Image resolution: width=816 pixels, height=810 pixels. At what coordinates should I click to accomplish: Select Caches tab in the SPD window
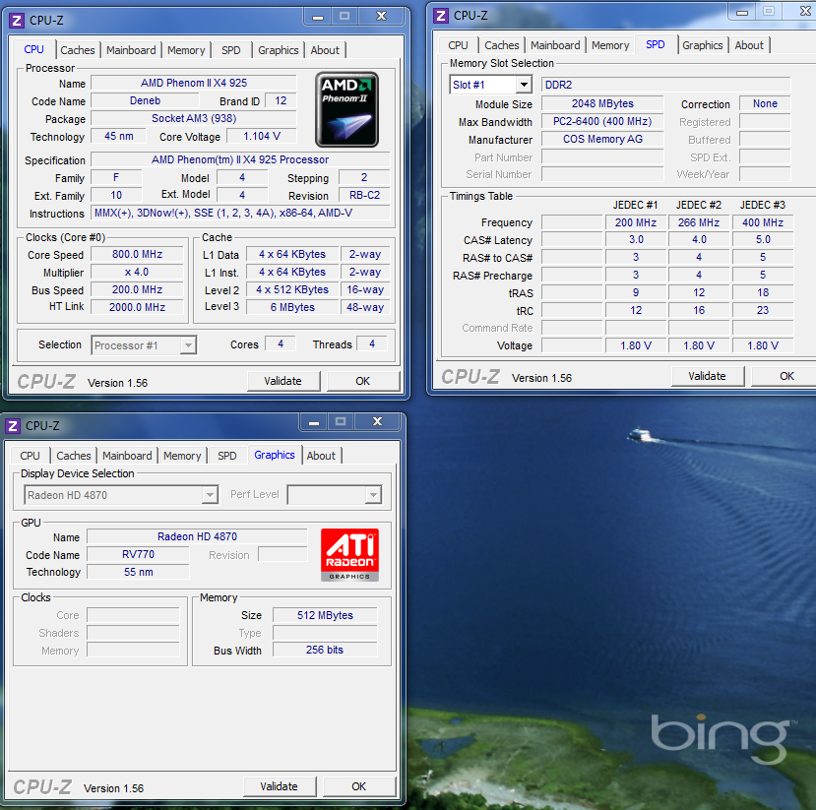502,45
